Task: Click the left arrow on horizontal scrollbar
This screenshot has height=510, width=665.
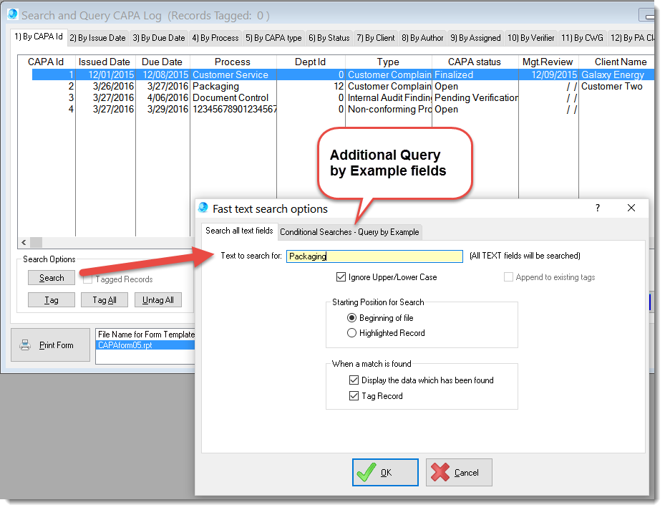Action: point(24,243)
